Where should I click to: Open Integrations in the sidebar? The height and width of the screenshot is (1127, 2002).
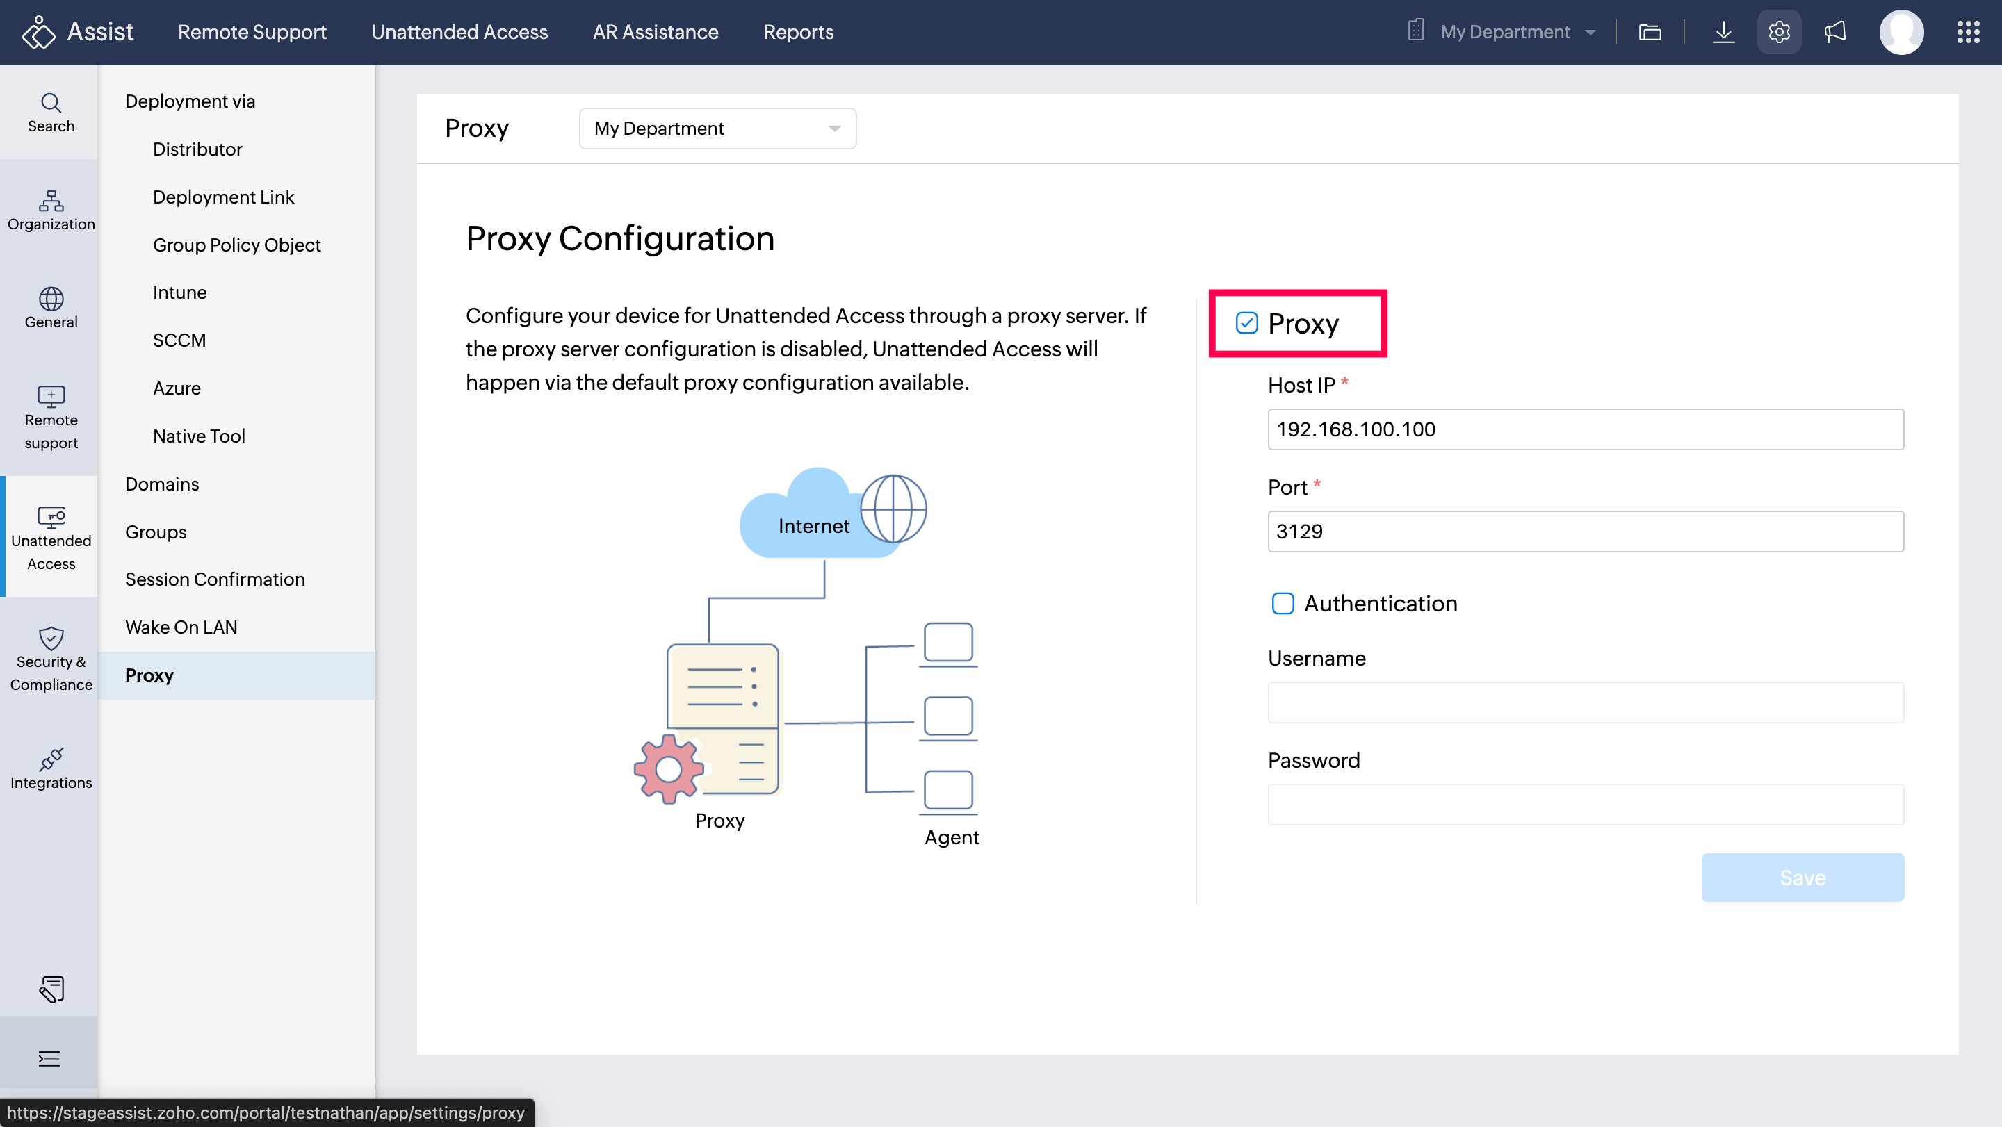coord(51,768)
